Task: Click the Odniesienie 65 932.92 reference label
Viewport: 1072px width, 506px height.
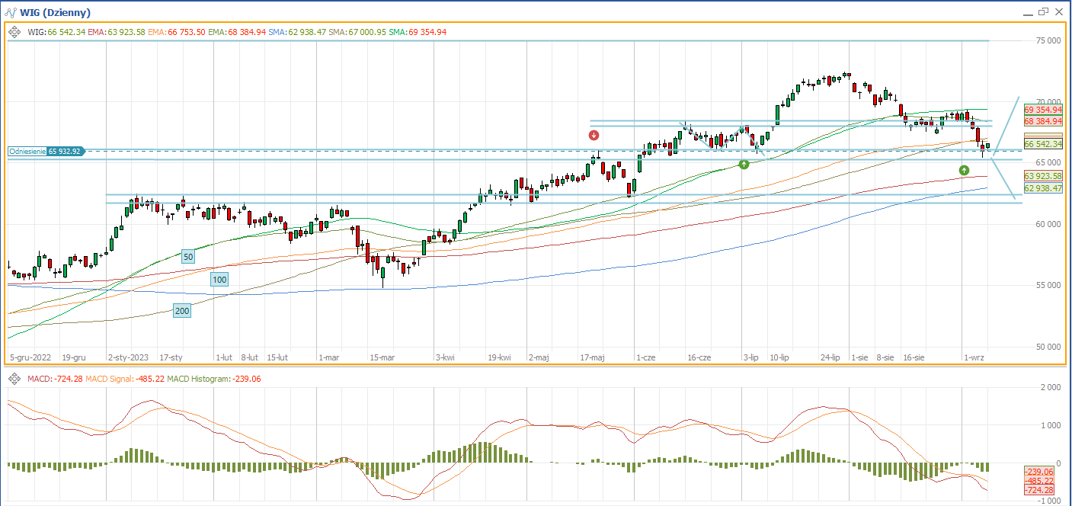Action: coord(46,152)
